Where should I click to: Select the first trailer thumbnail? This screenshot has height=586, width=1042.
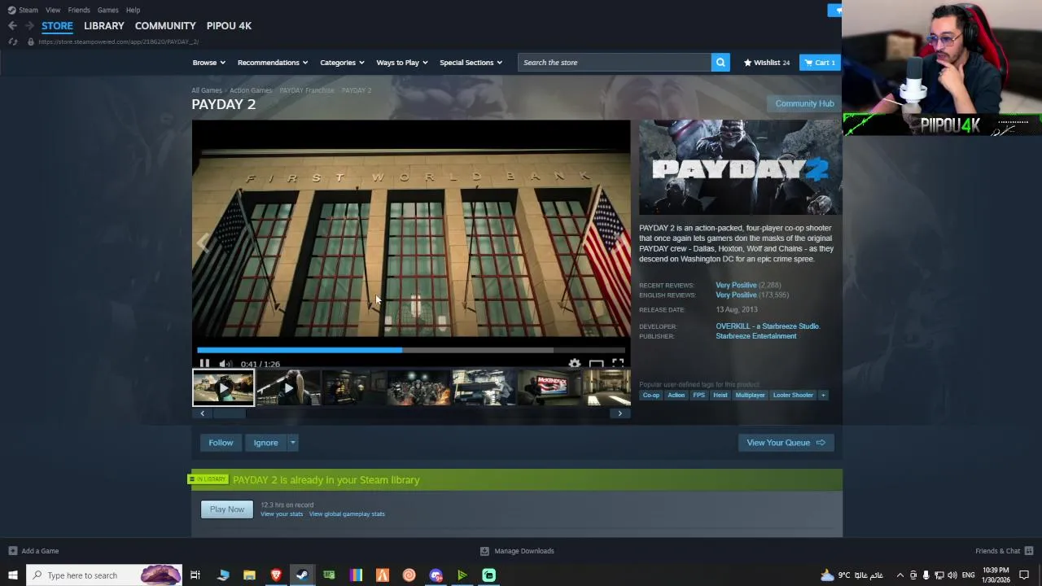pos(223,387)
